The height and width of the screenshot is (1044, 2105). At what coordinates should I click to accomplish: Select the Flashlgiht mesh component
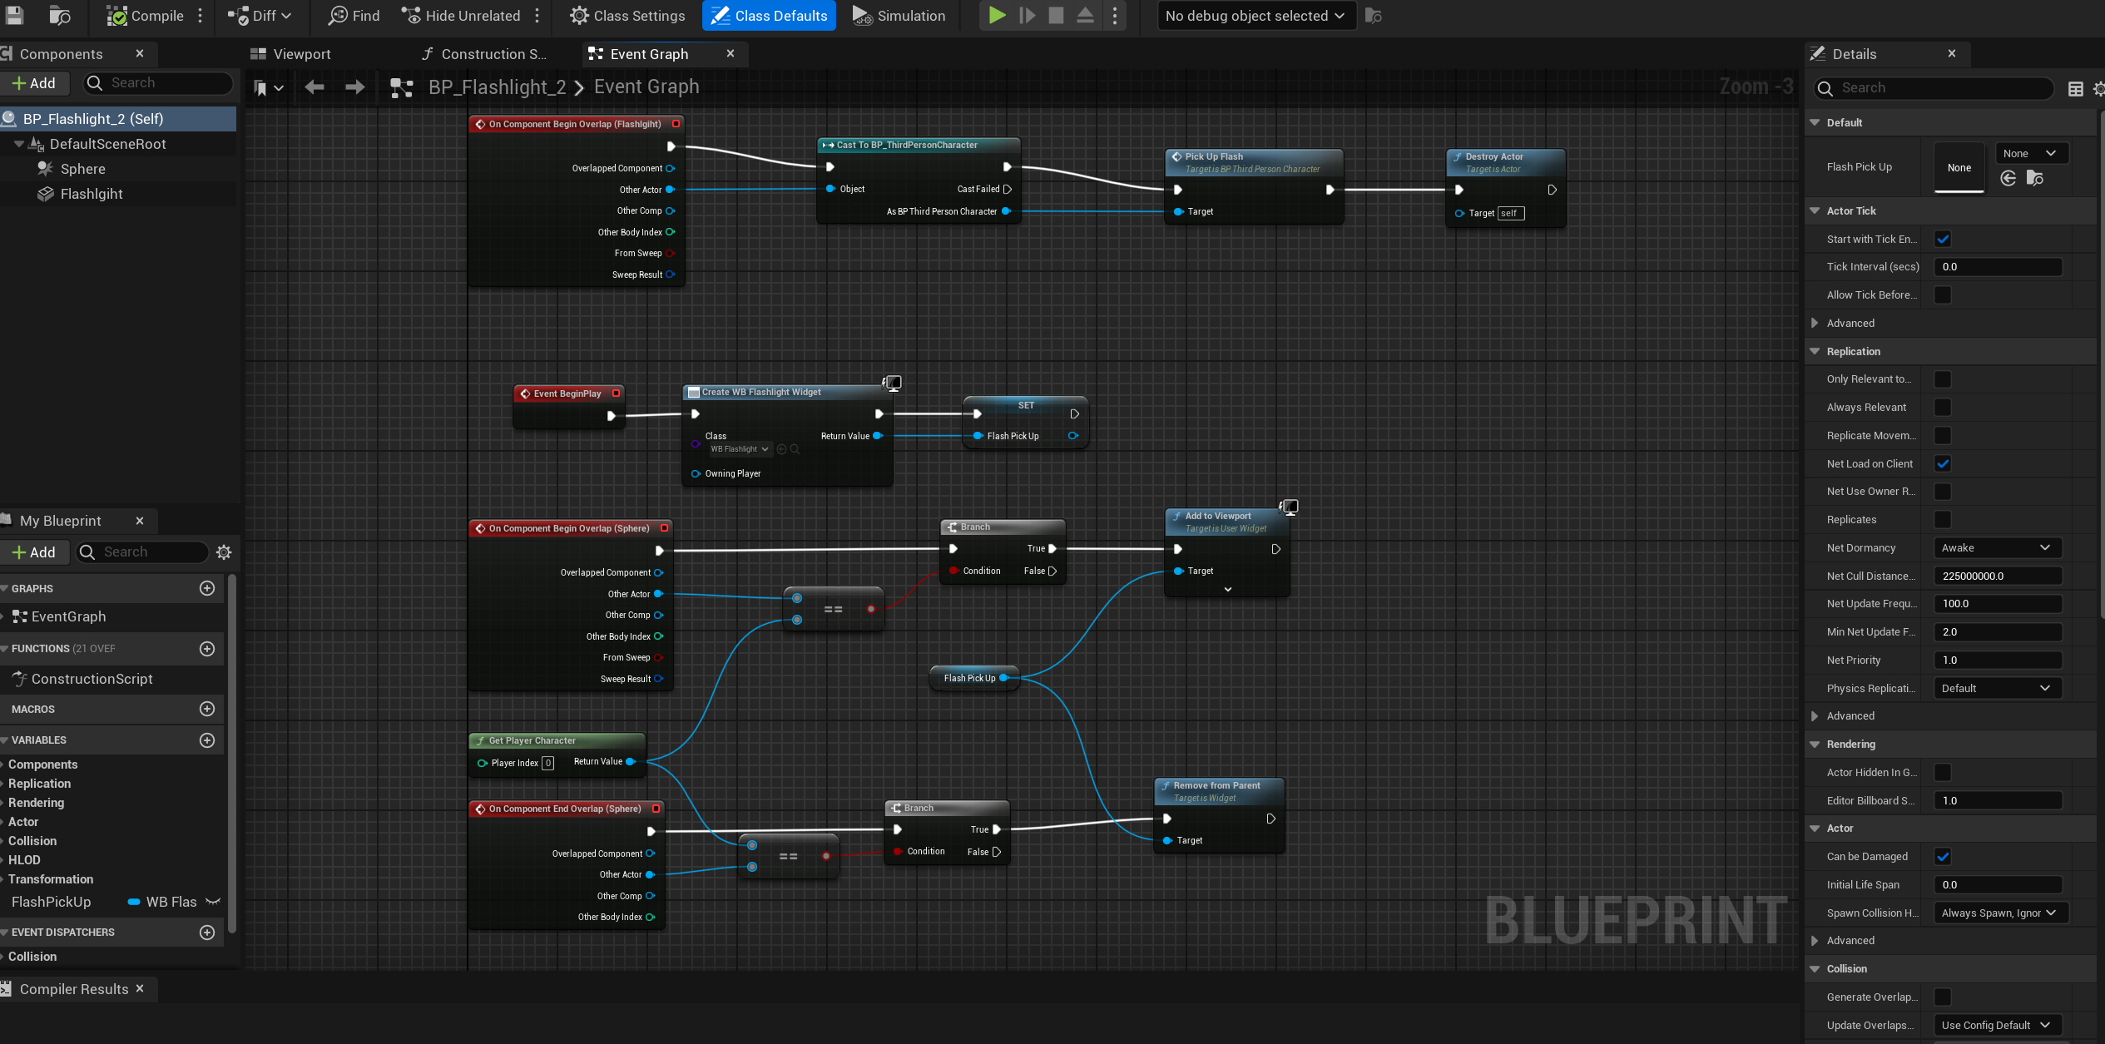pos(91,194)
